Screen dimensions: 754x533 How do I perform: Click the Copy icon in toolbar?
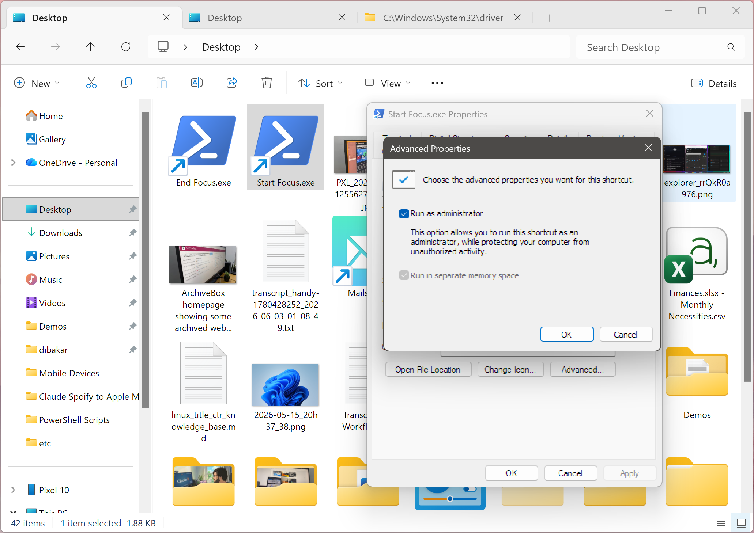click(x=126, y=83)
